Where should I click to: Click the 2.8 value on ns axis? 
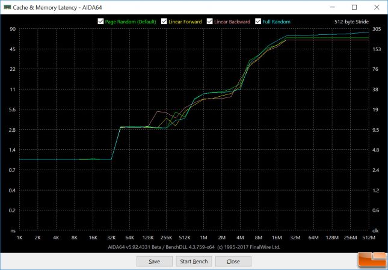click(x=12, y=130)
